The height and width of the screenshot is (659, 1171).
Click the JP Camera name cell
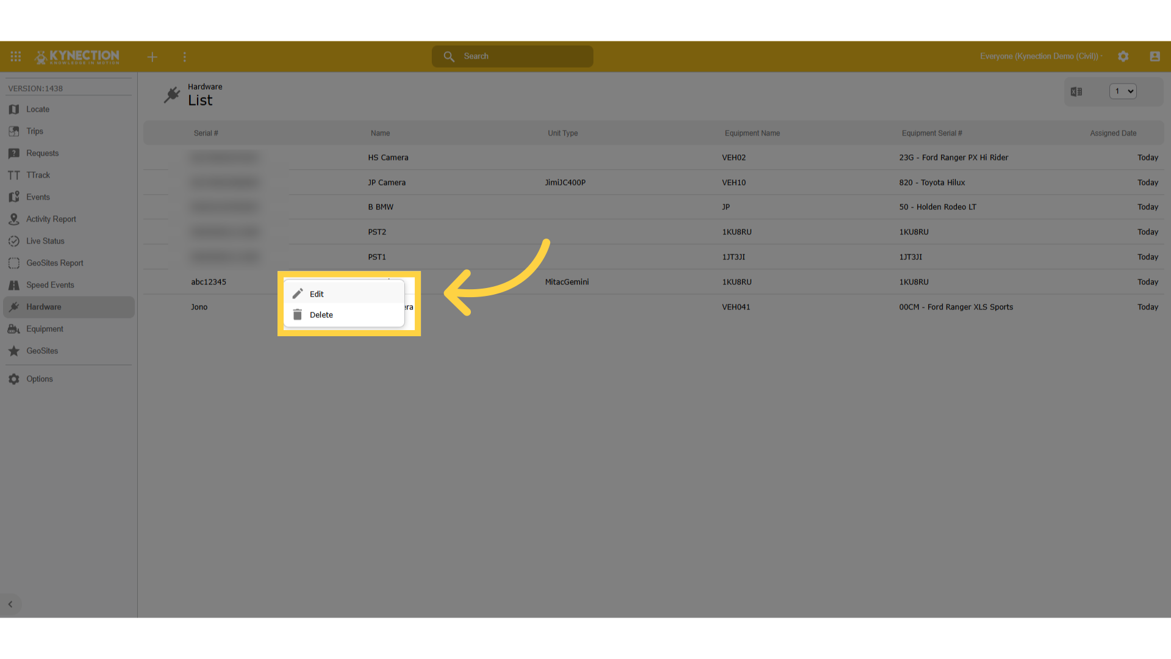tap(387, 182)
